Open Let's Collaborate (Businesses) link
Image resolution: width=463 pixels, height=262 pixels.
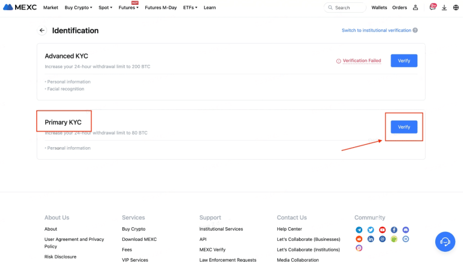pos(309,239)
